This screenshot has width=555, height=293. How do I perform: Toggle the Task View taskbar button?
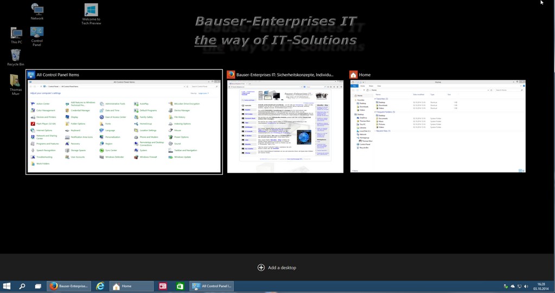click(x=38, y=286)
